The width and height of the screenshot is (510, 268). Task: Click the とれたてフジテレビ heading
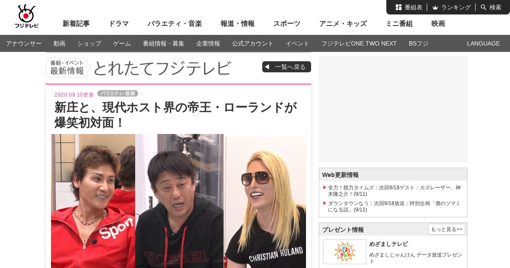(x=162, y=68)
